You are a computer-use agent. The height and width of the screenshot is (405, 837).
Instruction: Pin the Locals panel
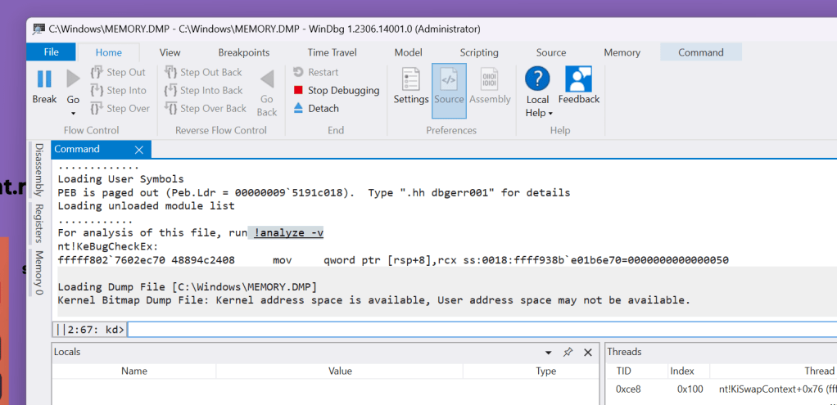tap(568, 352)
